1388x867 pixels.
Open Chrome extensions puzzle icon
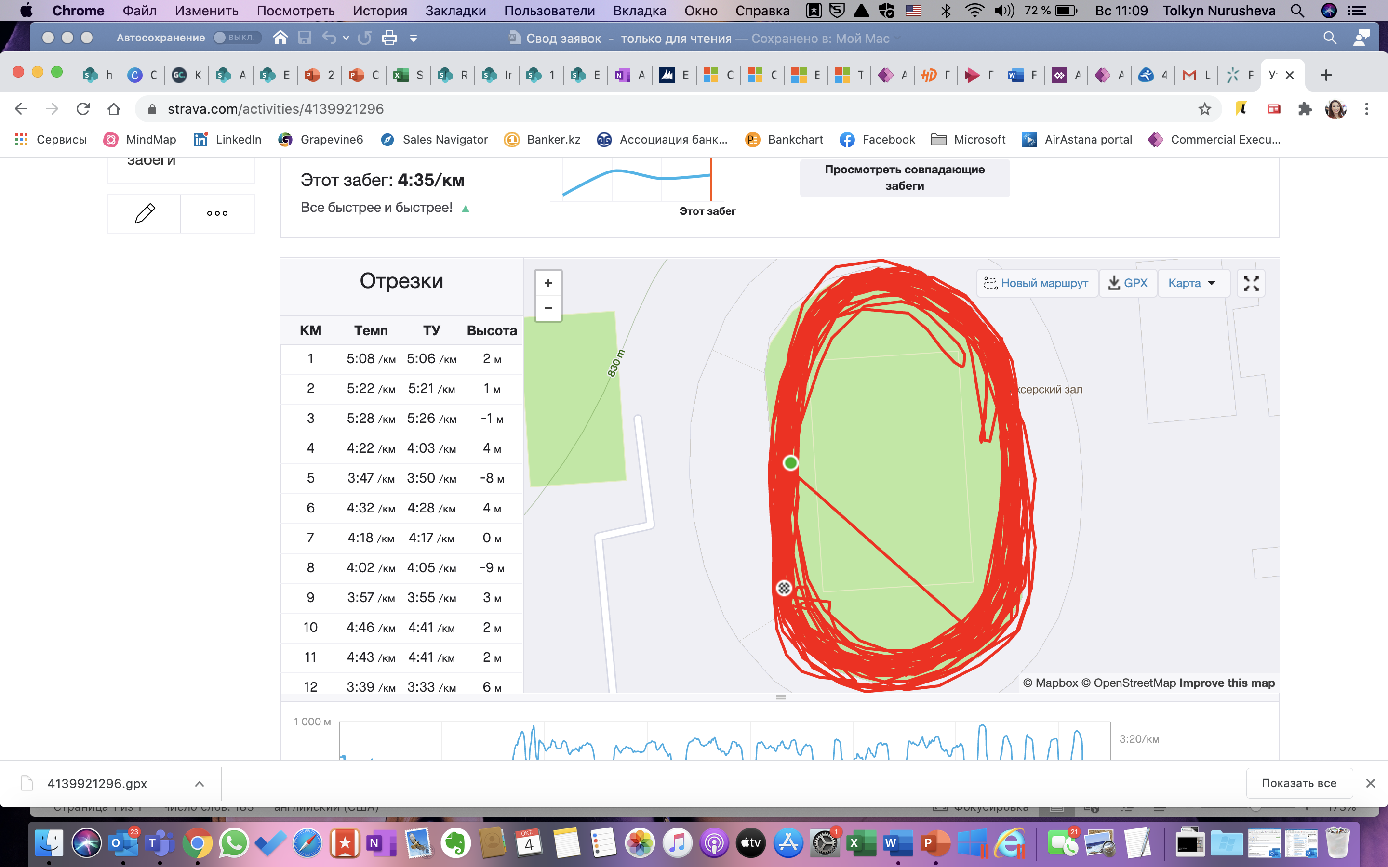[x=1305, y=109]
